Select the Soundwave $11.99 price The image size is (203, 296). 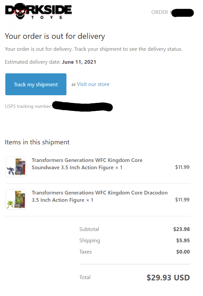[182, 167]
